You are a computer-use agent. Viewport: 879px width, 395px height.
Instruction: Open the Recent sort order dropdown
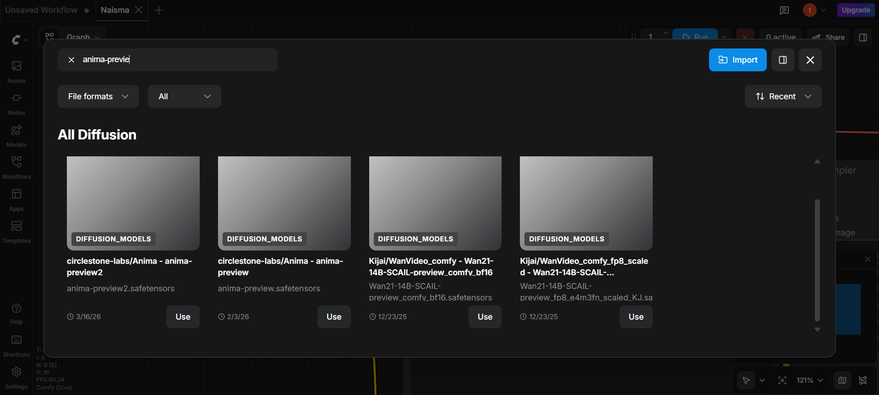pyautogui.click(x=783, y=96)
